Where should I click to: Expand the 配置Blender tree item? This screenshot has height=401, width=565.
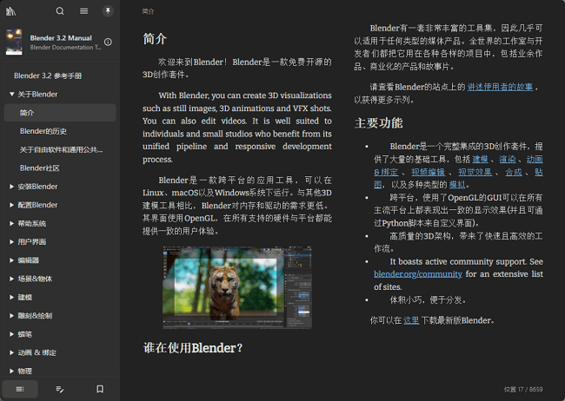12,205
